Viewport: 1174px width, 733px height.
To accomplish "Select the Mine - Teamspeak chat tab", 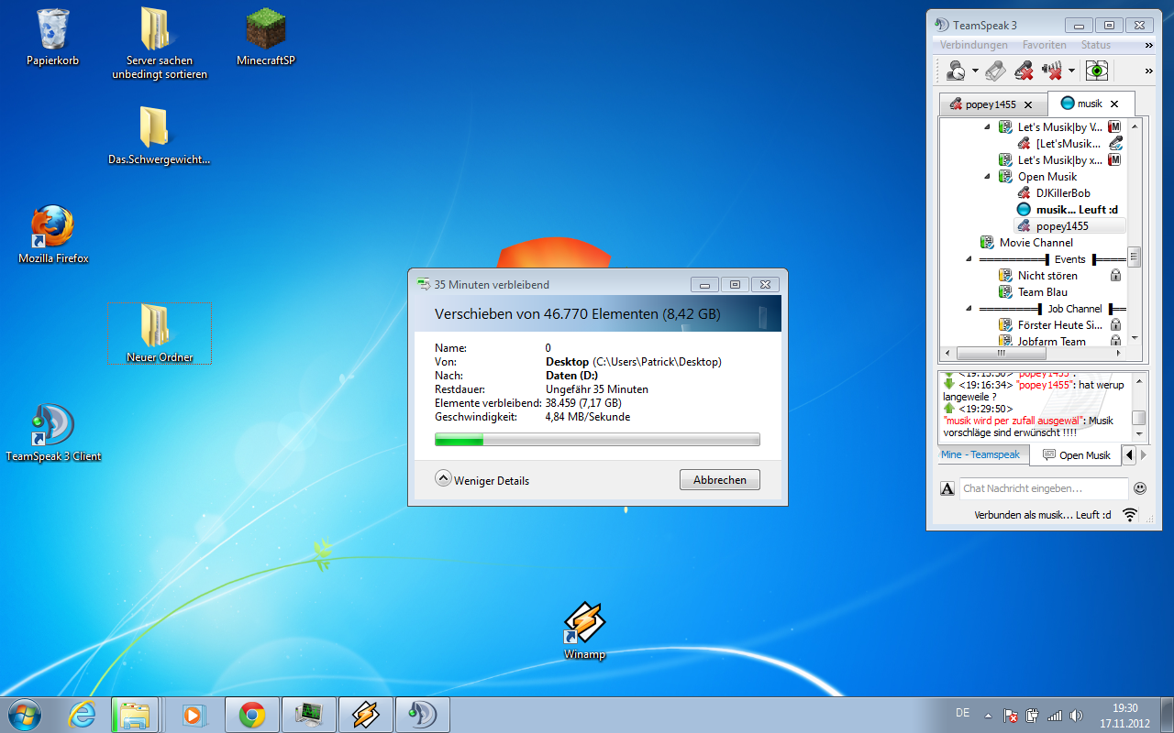I will [980, 454].
